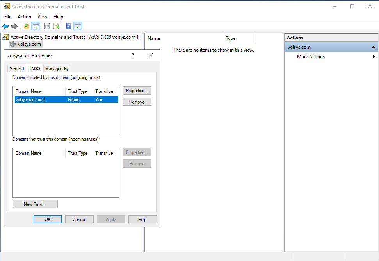Select the volsys.com tree node

pos(29,44)
